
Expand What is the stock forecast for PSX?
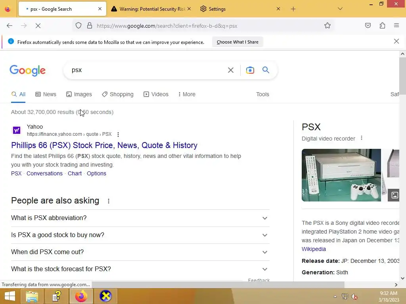pyautogui.click(x=140, y=269)
